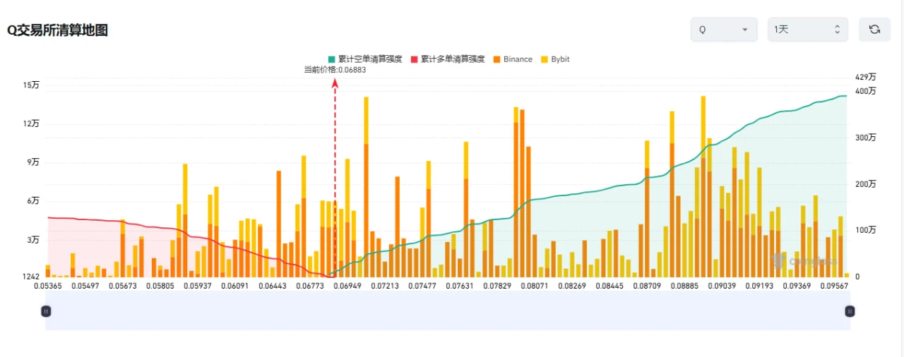This screenshot has width=904, height=357.
Task: Click the 0.05673 x-axis label
Action: click(x=123, y=286)
